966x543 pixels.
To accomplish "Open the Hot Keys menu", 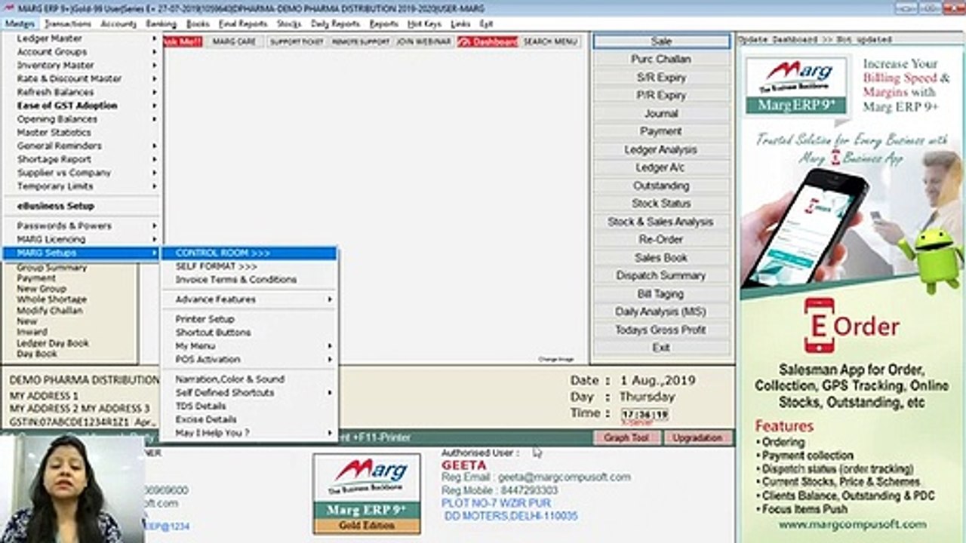I will pos(425,24).
